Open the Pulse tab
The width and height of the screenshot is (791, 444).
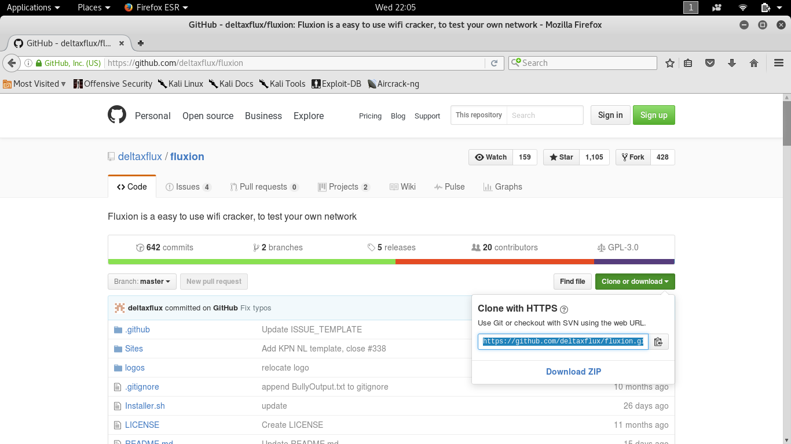click(x=449, y=187)
